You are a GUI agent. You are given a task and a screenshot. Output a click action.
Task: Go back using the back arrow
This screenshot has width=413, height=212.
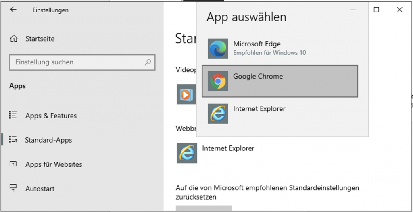click(x=13, y=10)
